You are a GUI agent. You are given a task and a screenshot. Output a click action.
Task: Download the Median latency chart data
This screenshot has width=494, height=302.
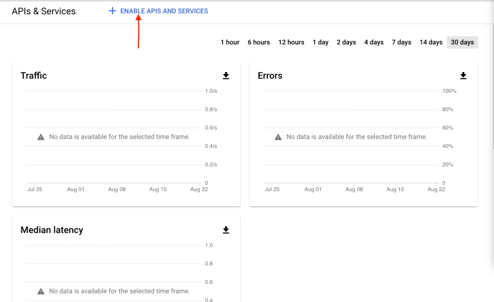(x=226, y=230)
